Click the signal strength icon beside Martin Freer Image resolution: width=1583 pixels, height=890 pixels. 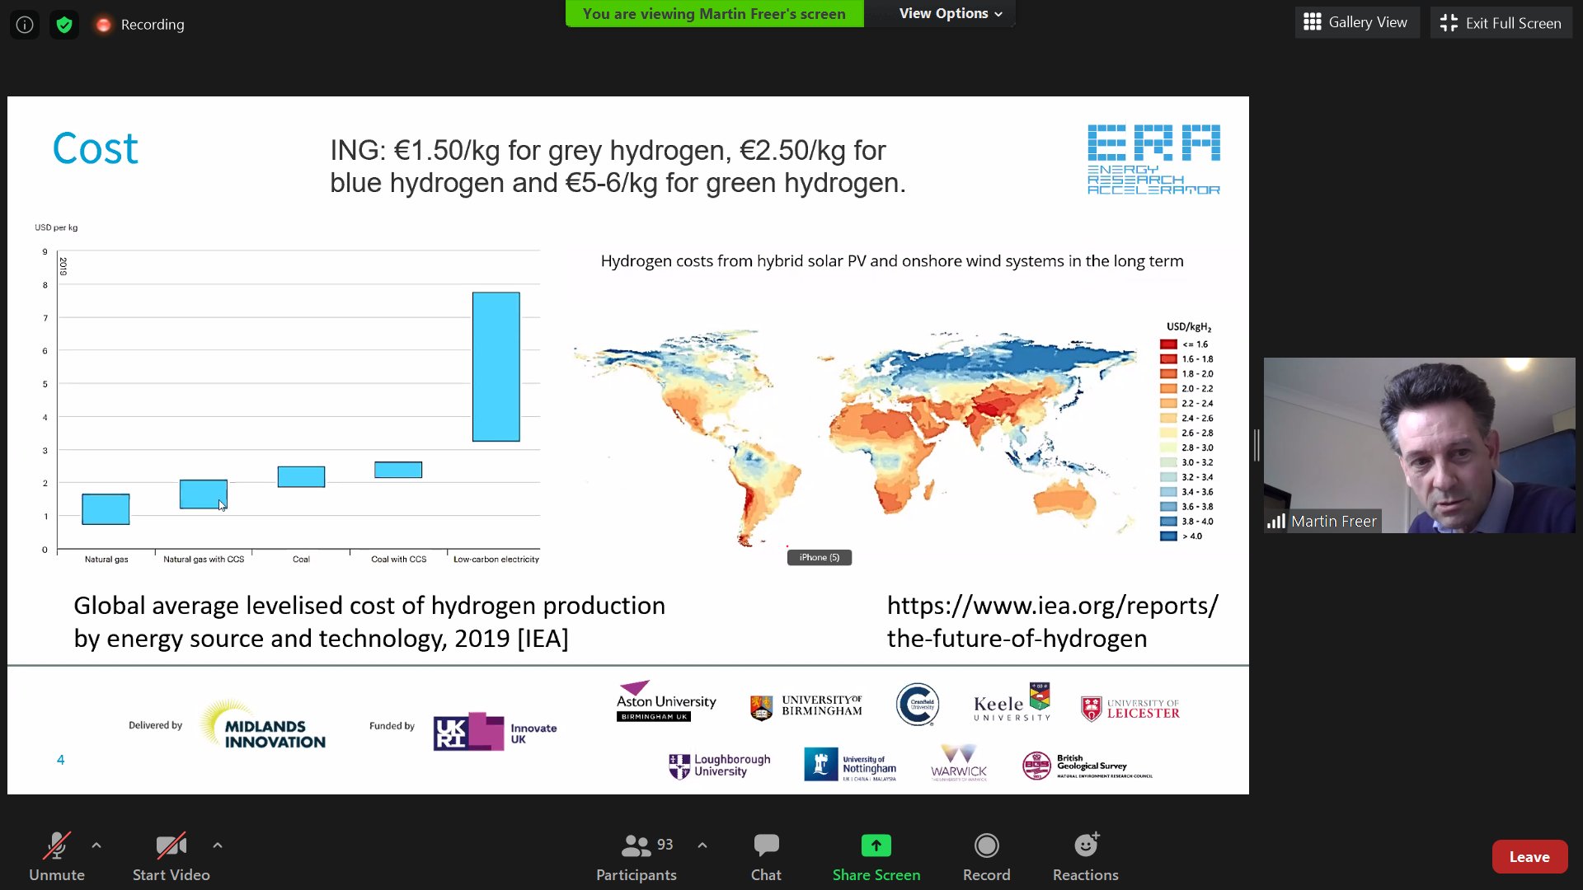tap(1276, 521)
